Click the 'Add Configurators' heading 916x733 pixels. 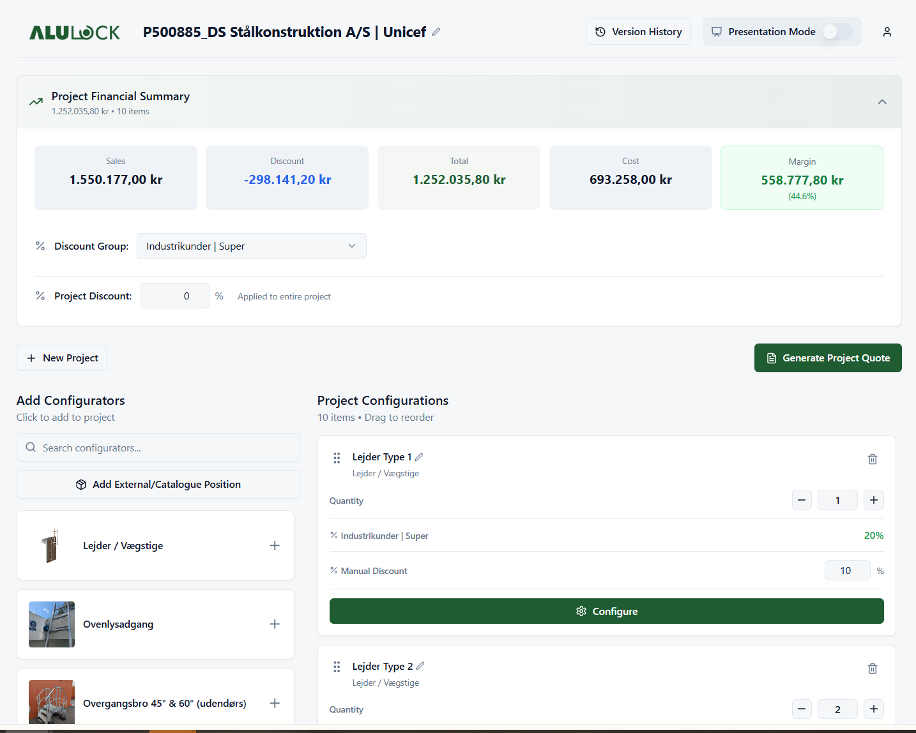71,400
